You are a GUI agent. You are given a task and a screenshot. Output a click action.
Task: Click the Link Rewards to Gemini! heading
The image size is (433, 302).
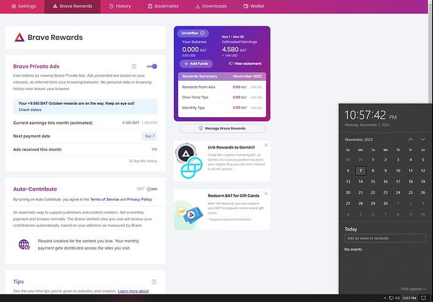[232, 147]
